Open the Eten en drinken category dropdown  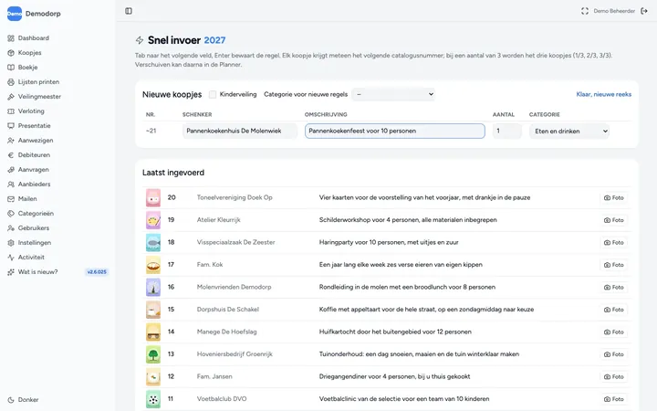pyautogui.click(x=569, y=132)
